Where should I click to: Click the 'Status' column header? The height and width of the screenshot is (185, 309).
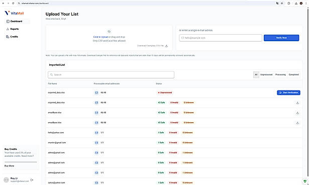click(x=159, y=83)
